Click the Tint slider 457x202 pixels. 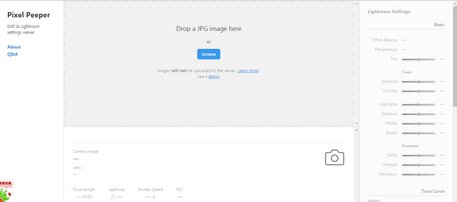pyautogui.click(x=419, y=59)
